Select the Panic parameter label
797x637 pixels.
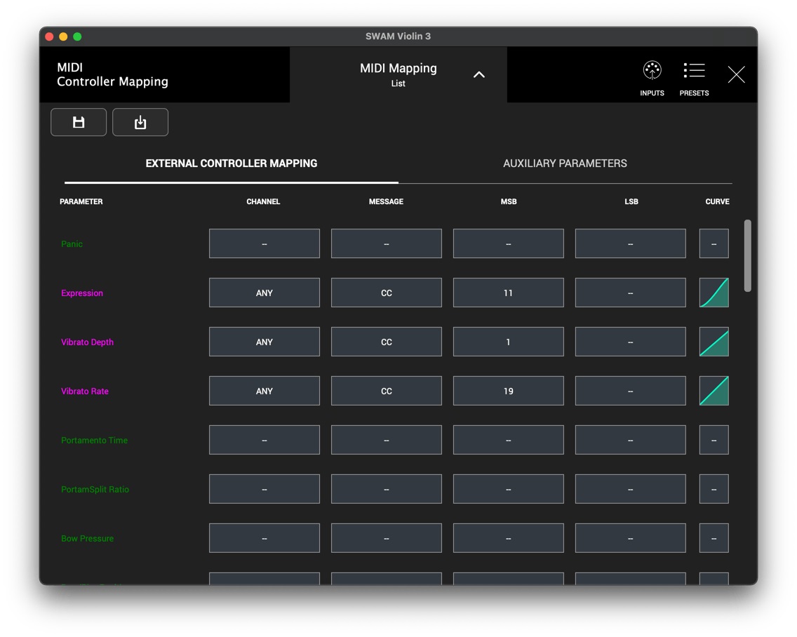click(72, 244)
